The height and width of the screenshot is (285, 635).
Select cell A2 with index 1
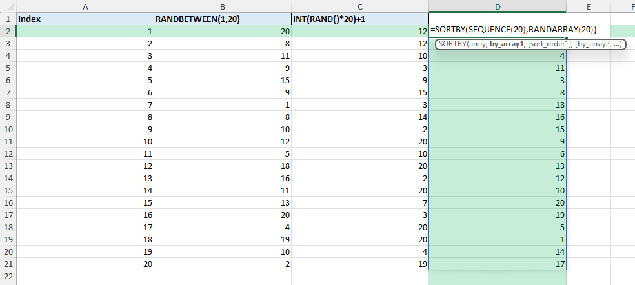click(x=85, y=31)
